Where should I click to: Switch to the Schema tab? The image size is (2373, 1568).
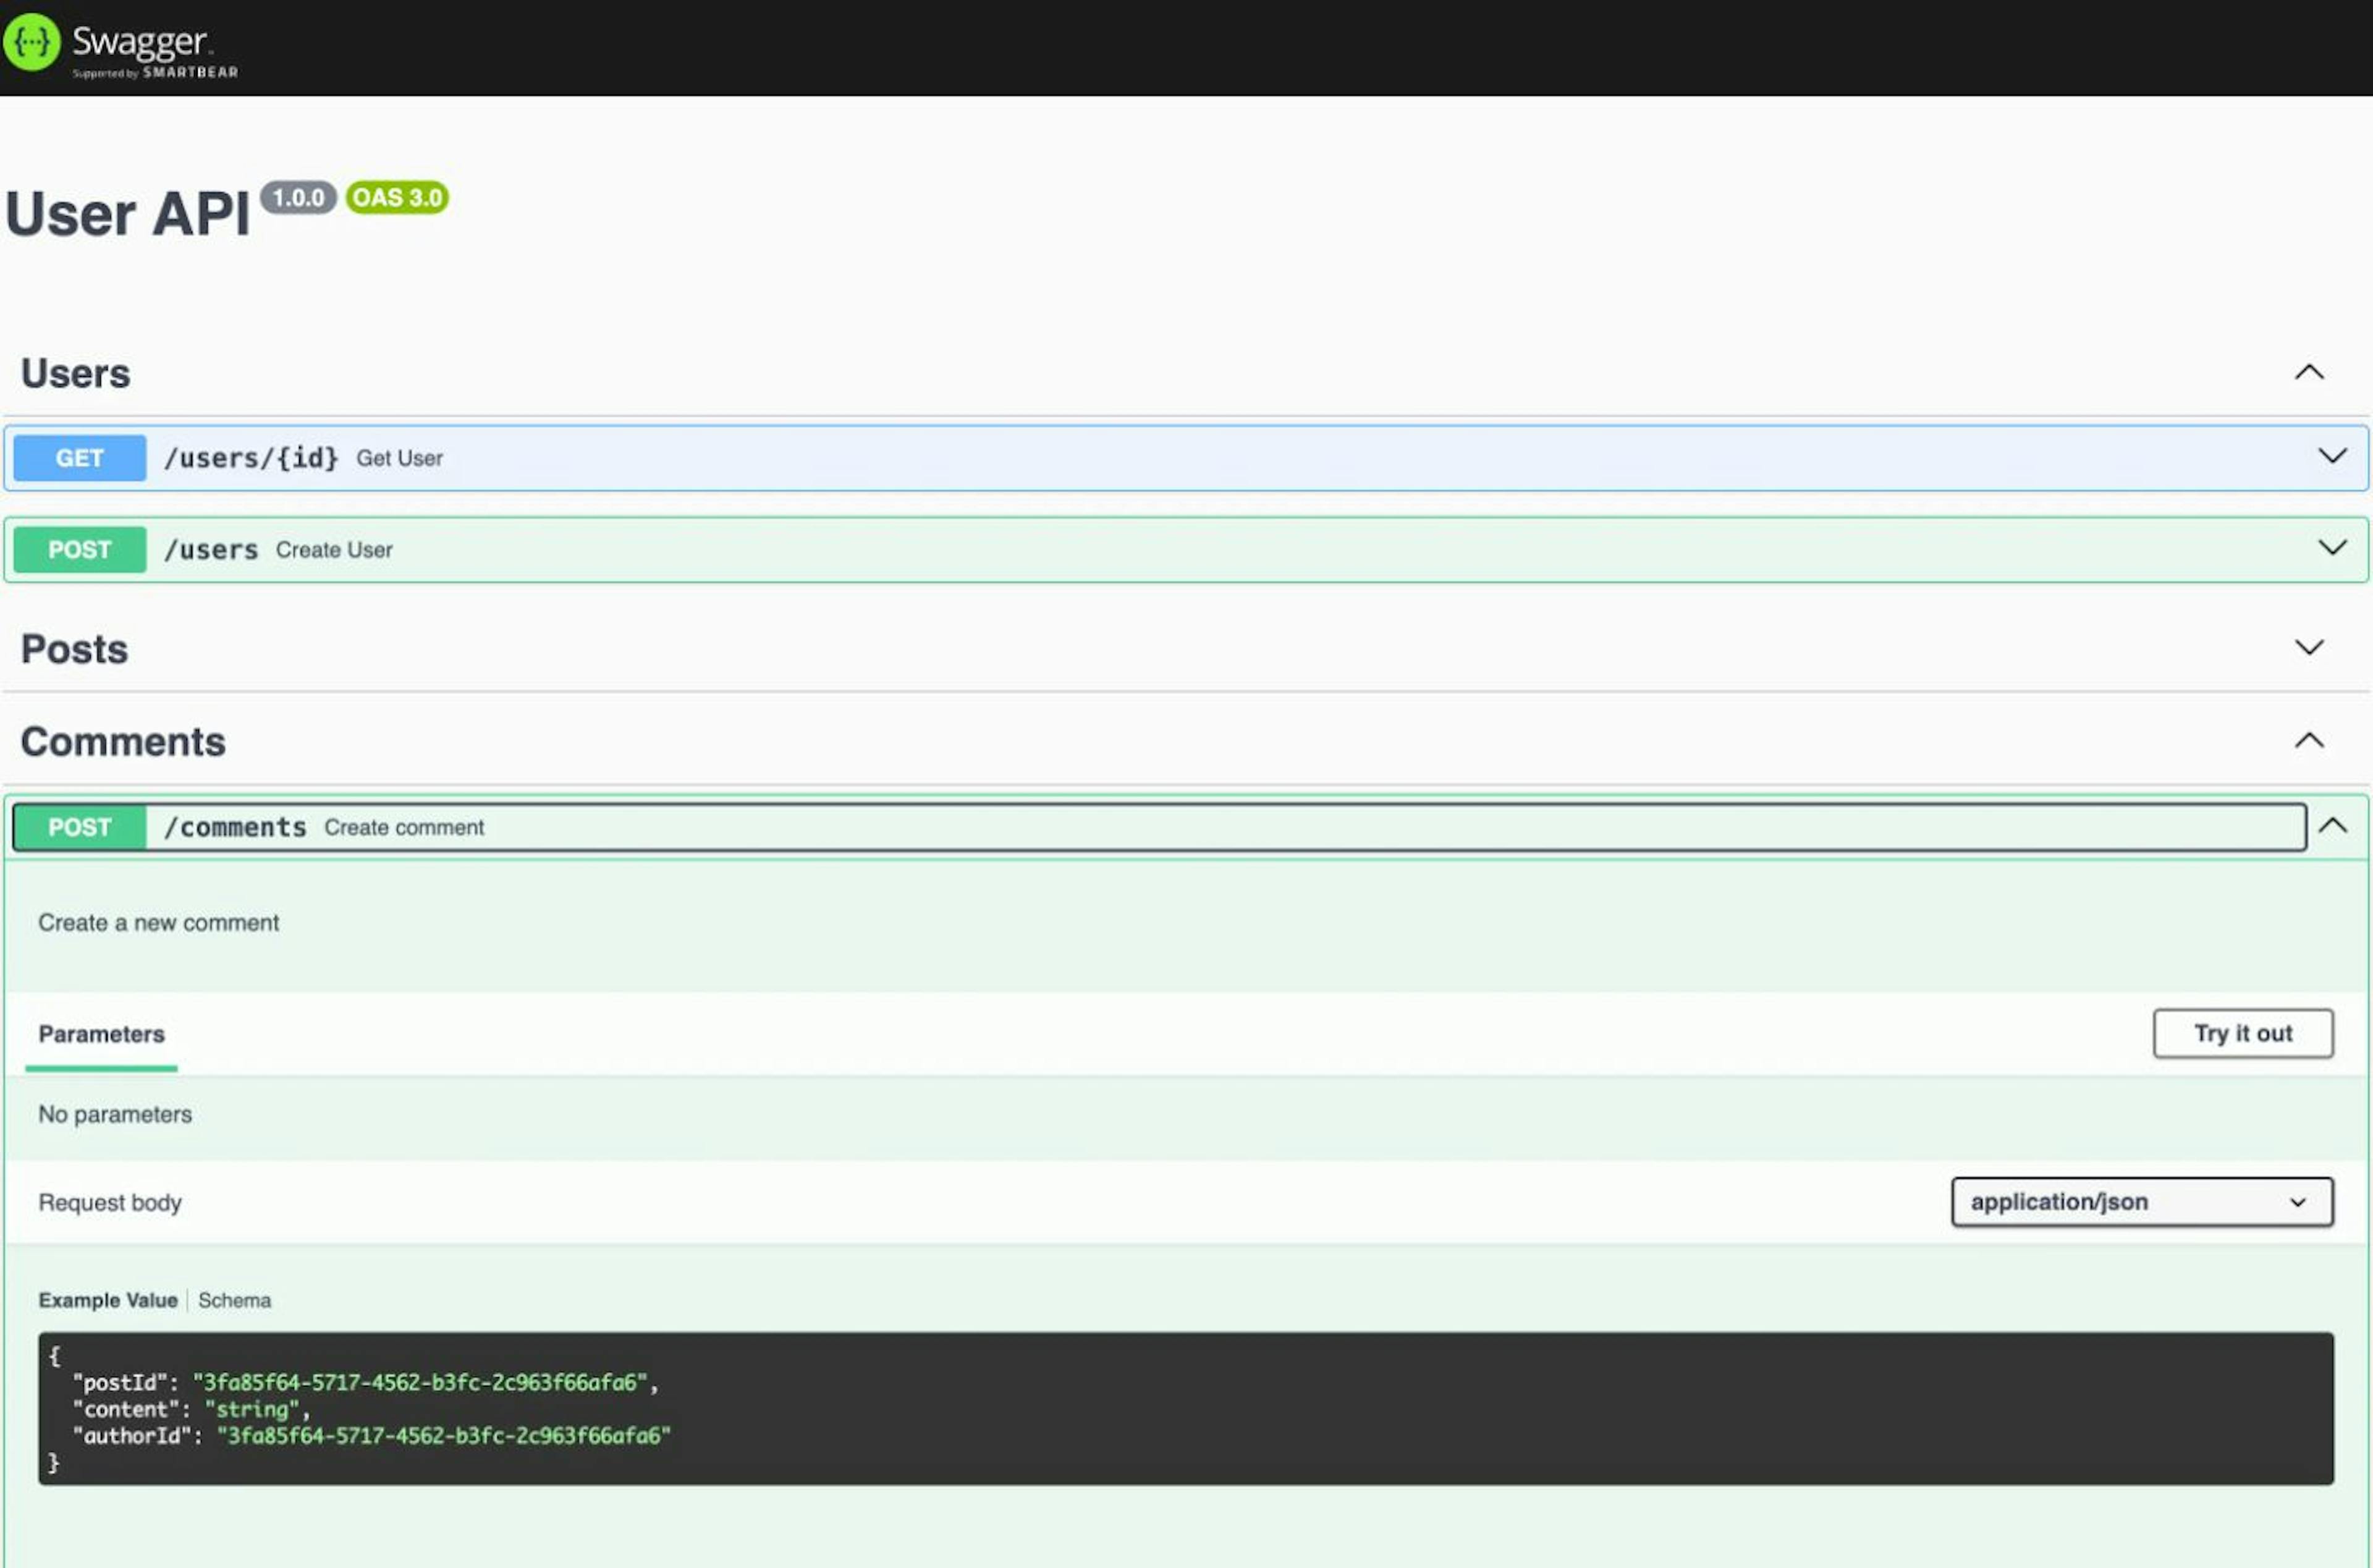pyautogui.click(x=234, y=1300)
